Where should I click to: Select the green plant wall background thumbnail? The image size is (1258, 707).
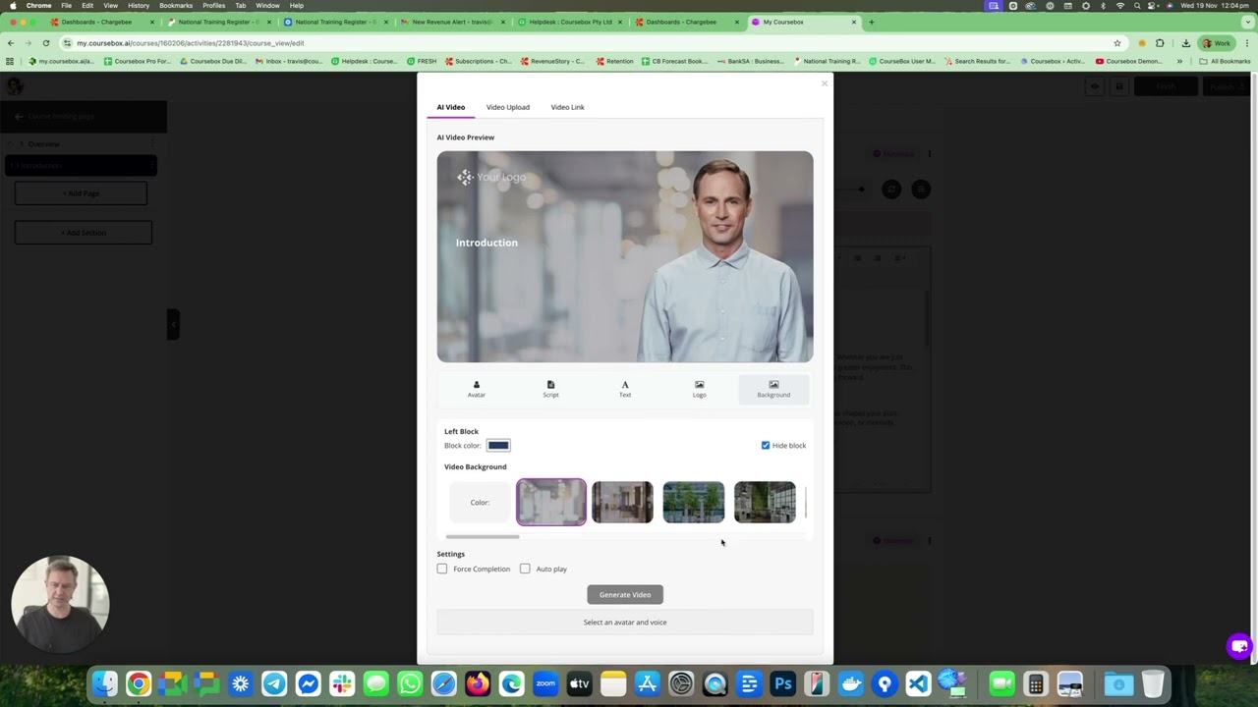(765, 503)
